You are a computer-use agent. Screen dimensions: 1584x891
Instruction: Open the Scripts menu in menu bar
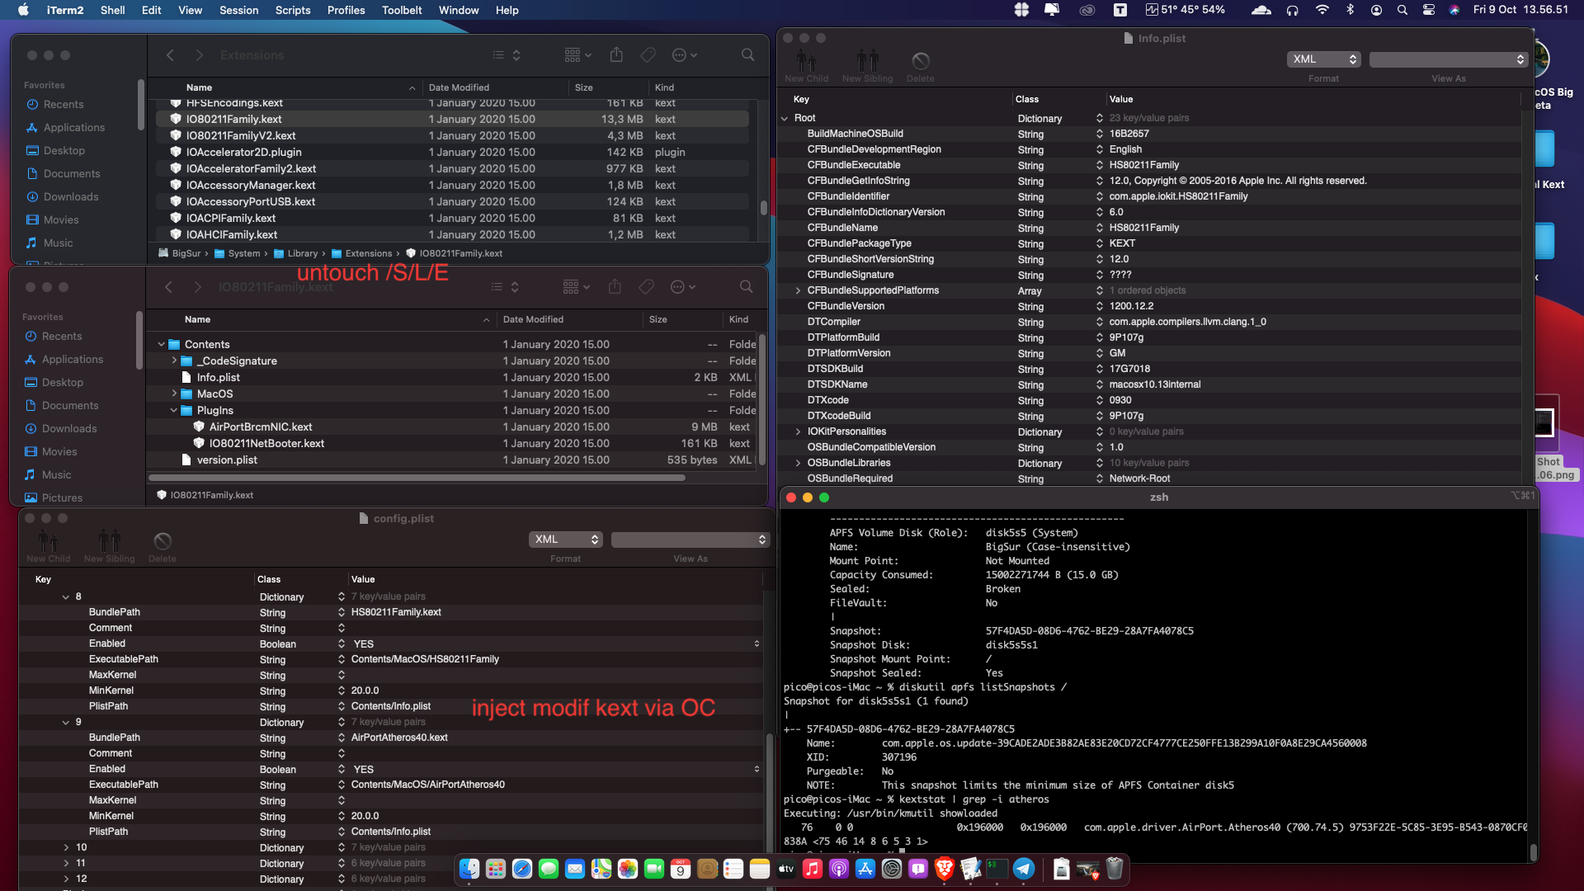click(x=293, y=10)
